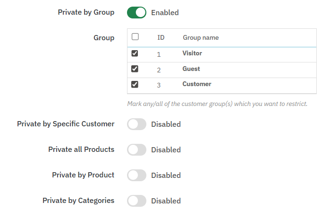Switch on the Private by Categories toggle
330x220 pixels.
(x=136, y=201)
